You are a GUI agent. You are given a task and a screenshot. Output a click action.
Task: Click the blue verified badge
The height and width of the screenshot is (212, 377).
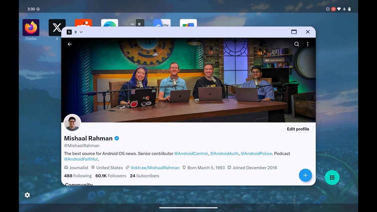117,138
